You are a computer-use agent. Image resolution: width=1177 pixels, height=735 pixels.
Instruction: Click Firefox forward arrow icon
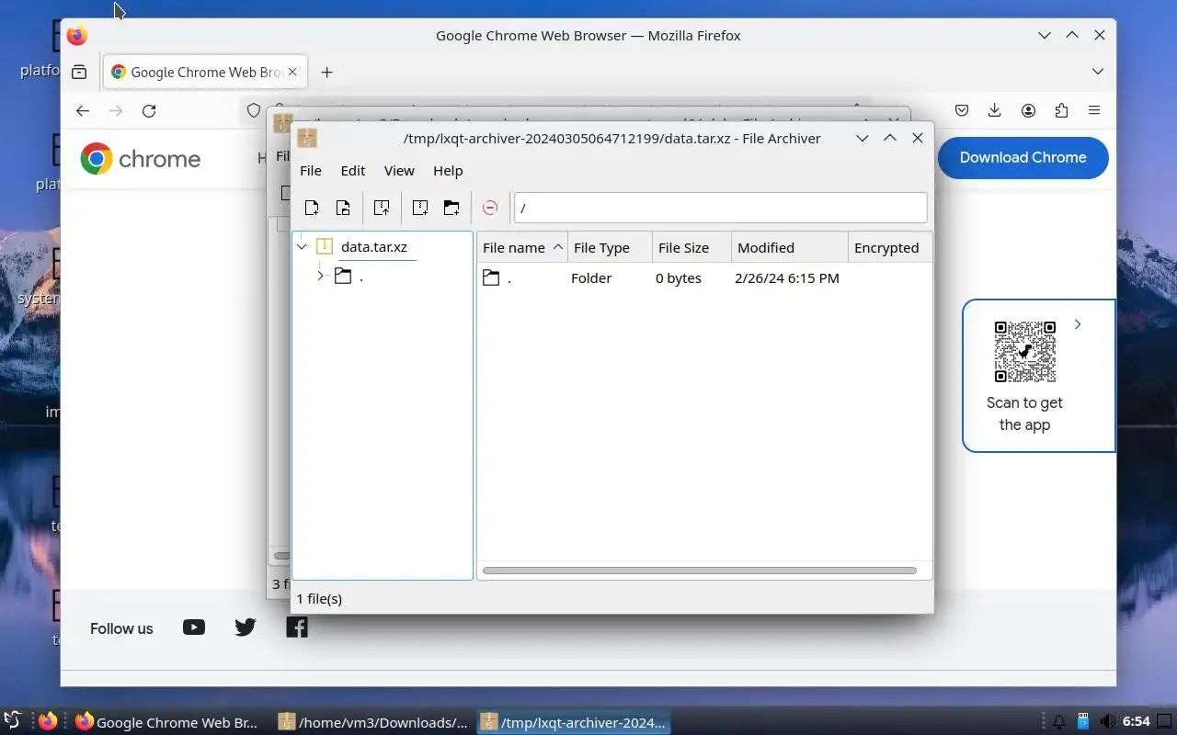click(116, 110)
